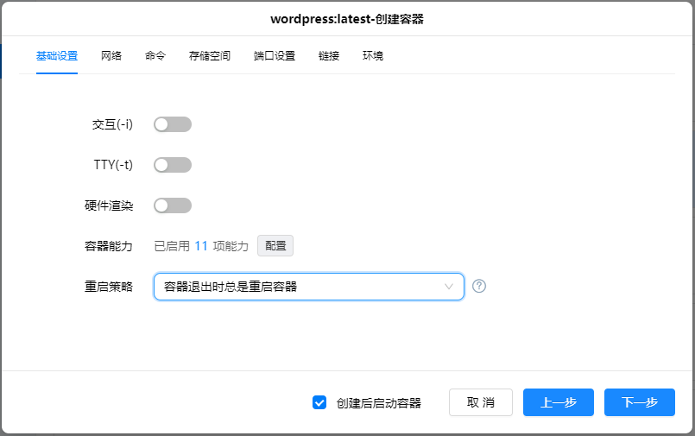Enable the 交互(-i) switch

(173, 124)
